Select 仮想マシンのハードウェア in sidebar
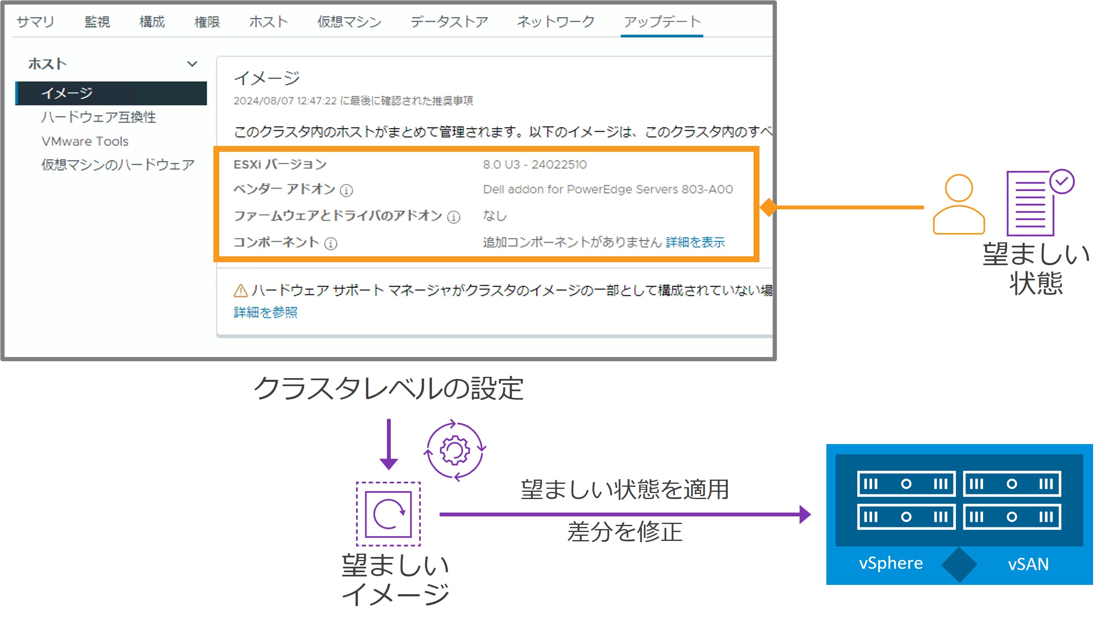This screenshot has width=1110, height=631. tap(118, 165)
